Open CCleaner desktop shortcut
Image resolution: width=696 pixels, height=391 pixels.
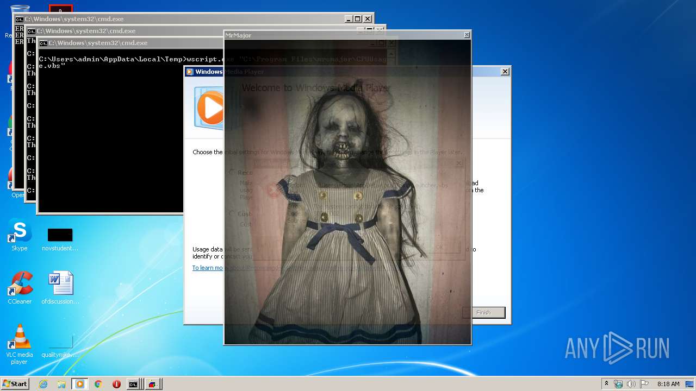(x=20, y=288)
